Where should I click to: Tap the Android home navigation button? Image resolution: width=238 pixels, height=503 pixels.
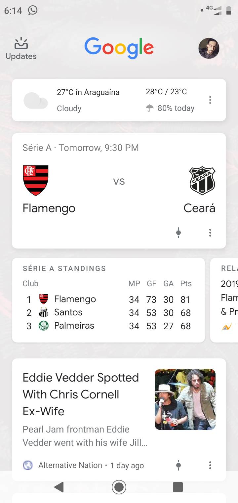pos(119,487)
